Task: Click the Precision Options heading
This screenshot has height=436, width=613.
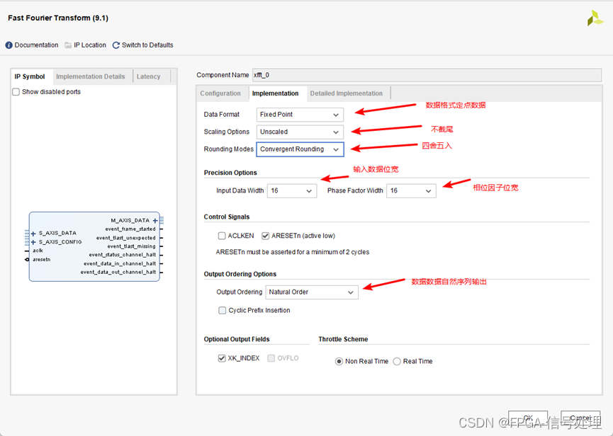Action: click(230, 173)
